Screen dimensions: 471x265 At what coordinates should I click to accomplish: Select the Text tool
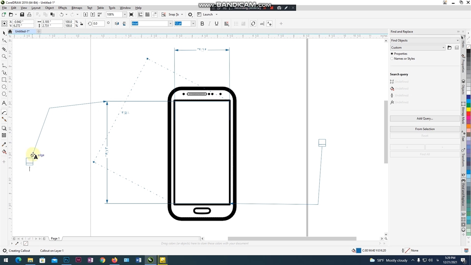click(4, 103)
